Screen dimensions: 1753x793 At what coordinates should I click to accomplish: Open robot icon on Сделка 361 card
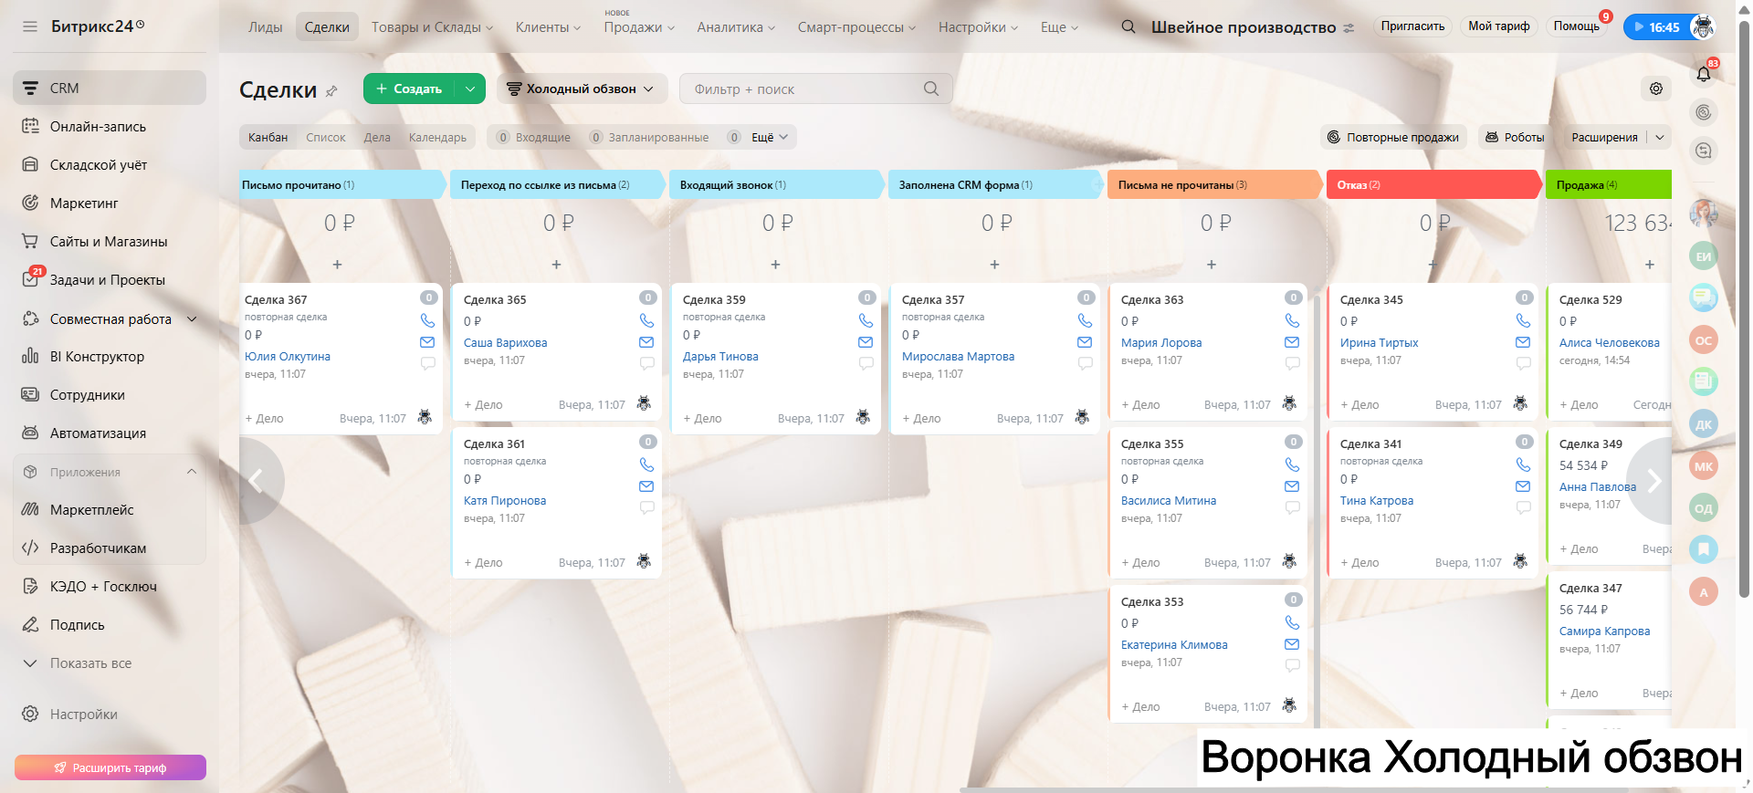[x=644, y=561]
